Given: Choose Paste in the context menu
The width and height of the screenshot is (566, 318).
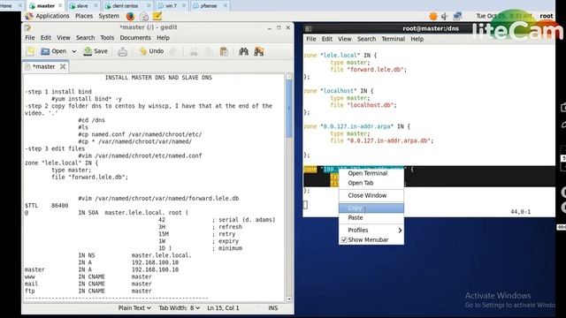Looking at the screenshot, I should point(371,218).
